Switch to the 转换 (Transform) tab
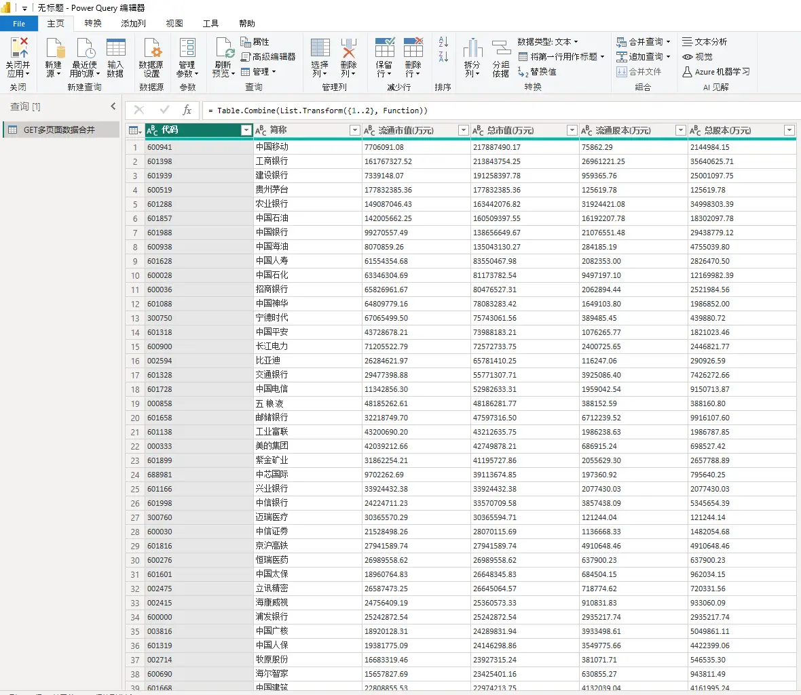801x695 pixels. click(93, 24)
